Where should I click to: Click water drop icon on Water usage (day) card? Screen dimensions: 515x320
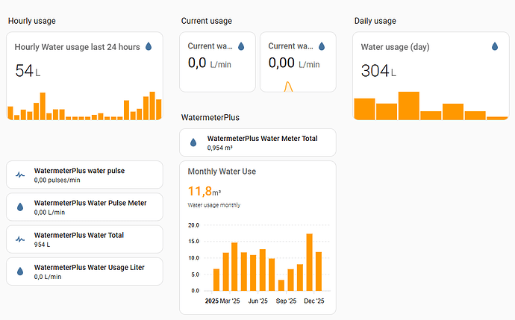(x=494, y=46)
